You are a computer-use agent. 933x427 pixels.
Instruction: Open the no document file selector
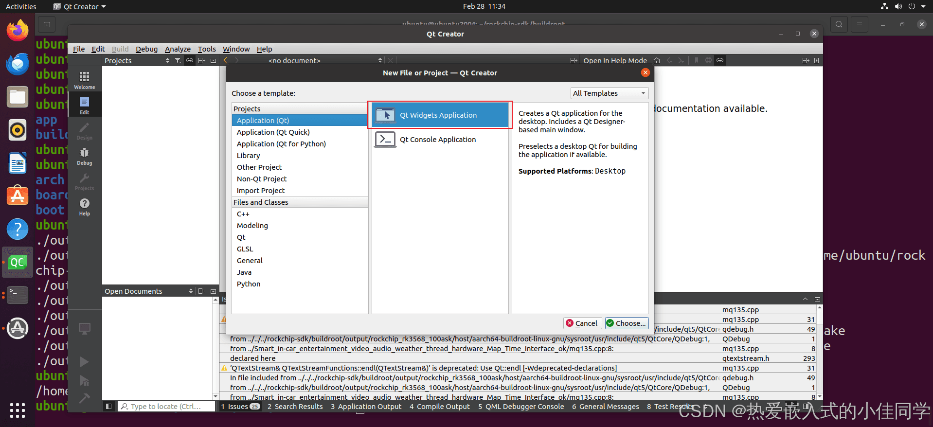(324, 60)
